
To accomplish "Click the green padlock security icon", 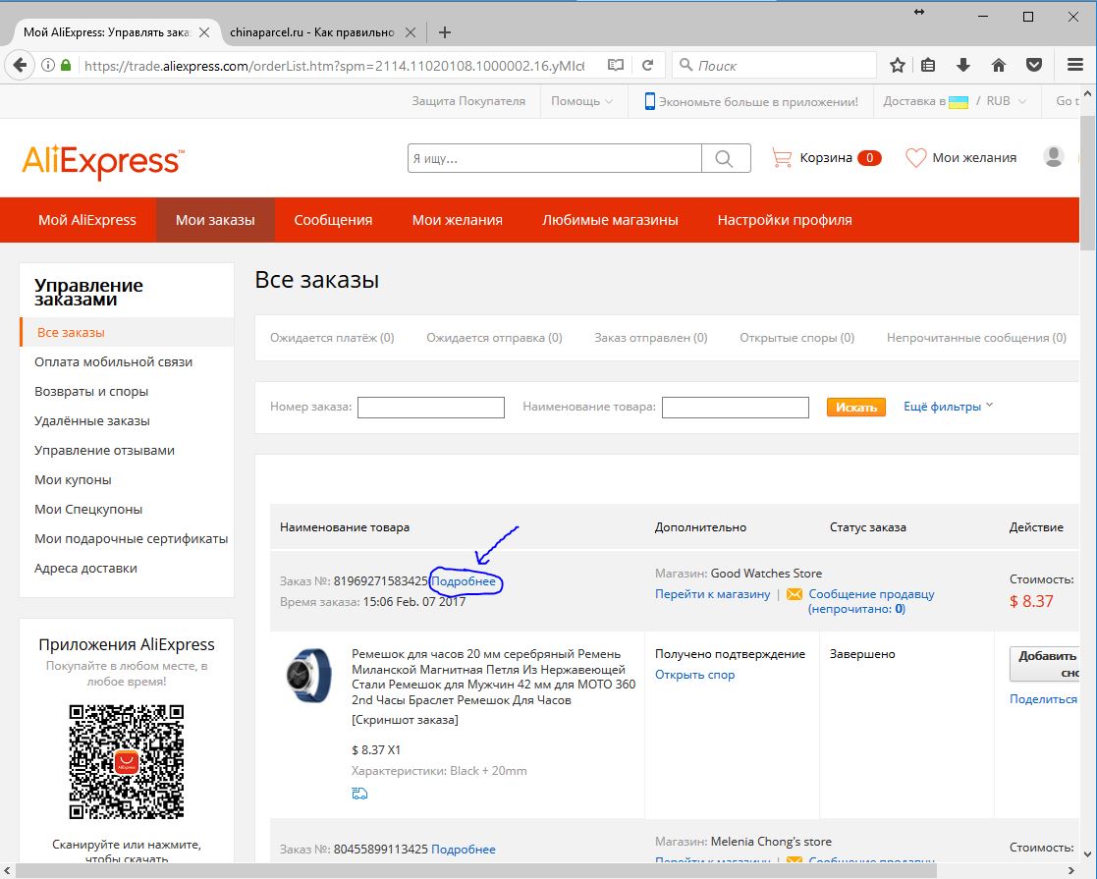I will [x=66, y=65].
